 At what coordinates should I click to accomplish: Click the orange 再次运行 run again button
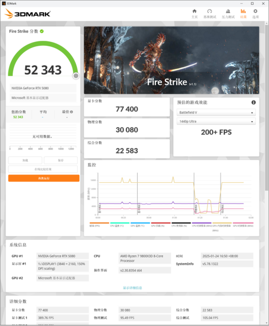click(x=44, y=178)
